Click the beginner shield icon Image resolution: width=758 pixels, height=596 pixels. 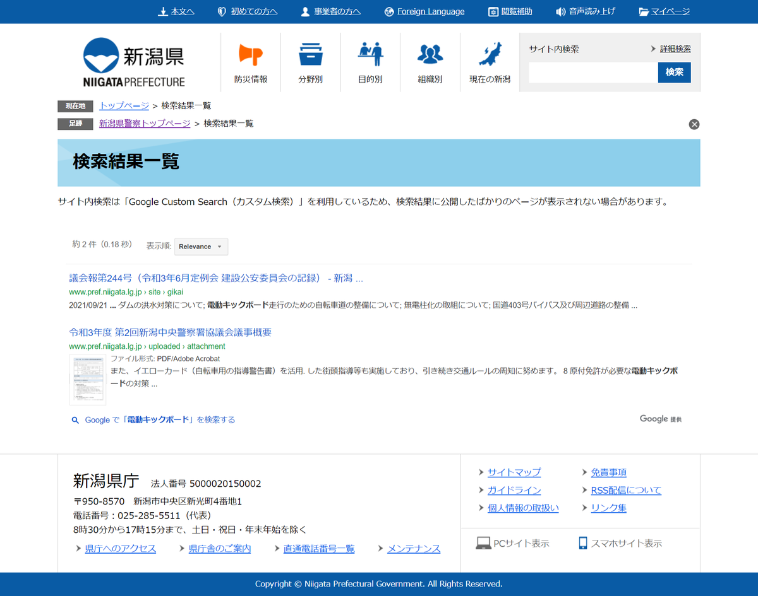222,11
